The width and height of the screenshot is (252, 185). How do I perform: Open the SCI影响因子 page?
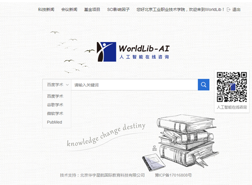[118, 10]
